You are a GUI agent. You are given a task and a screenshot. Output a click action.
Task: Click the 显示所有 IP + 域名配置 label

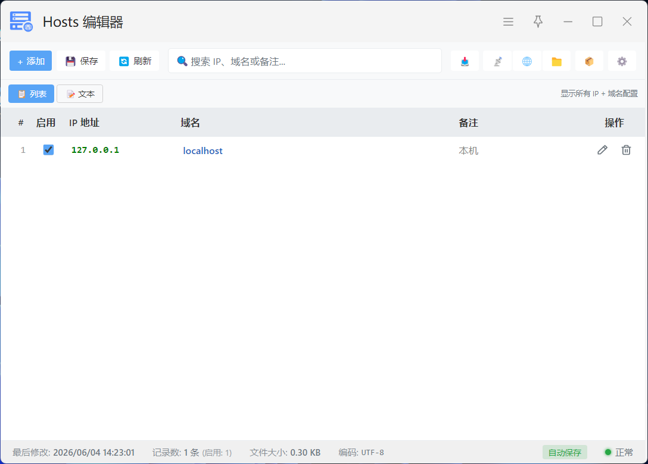pos(599,94)
